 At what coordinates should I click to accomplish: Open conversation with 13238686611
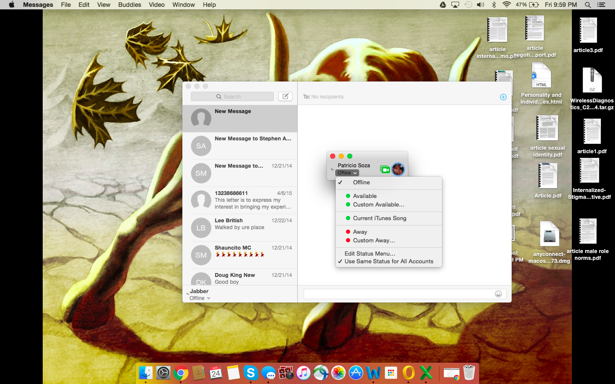coord(240,200)
